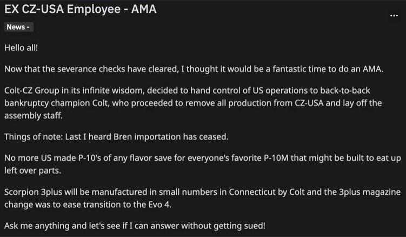Click the word "Bren" in the post
Image resolution: width=406 pixels, height=237 pixels.
(x=123, y=137)
